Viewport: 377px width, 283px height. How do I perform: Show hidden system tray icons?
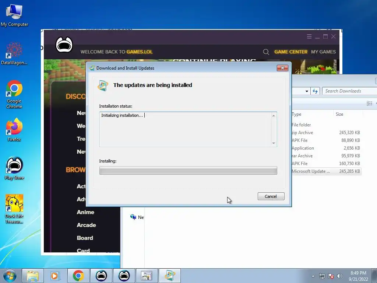[313, 276]
